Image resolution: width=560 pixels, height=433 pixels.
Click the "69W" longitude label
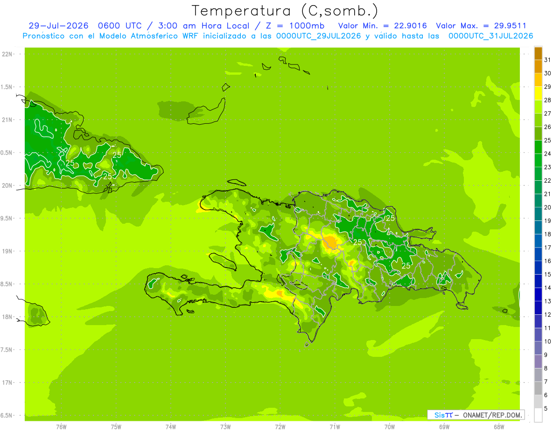(x=444, y=427)
